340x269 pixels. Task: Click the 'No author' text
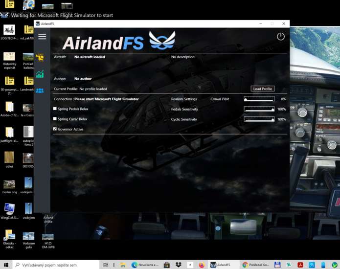(x=83, y=79)
